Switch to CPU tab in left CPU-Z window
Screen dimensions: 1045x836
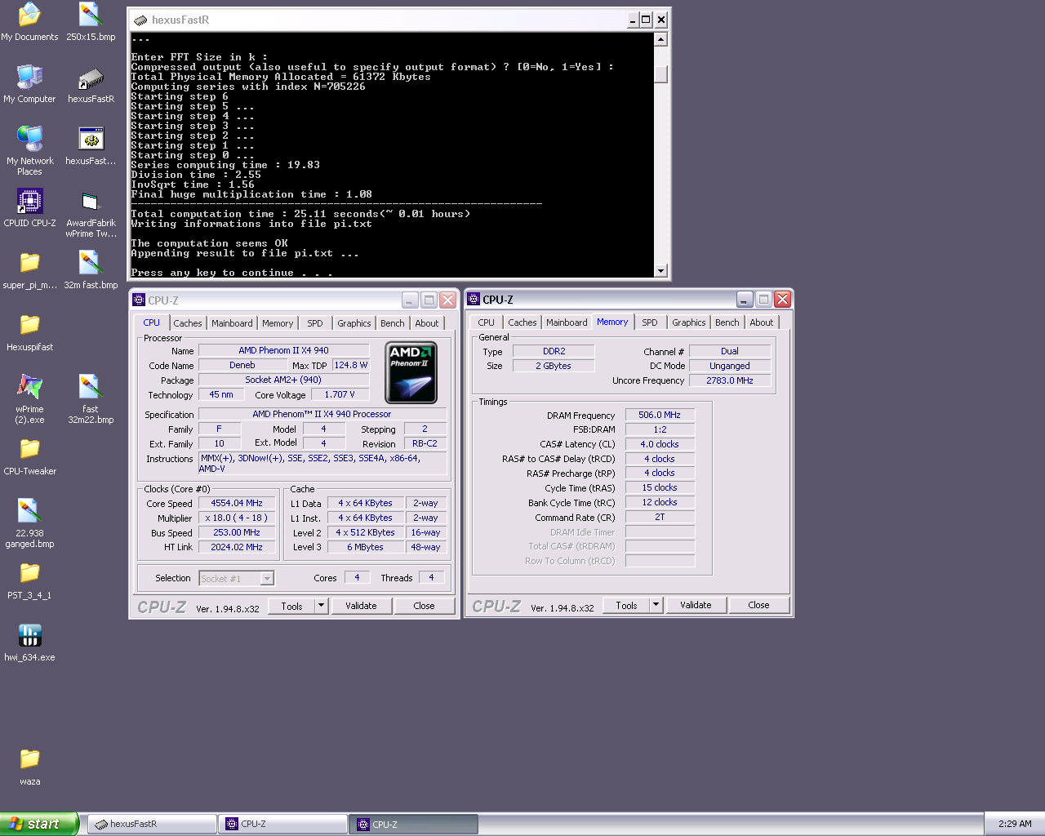click(152, 322)
